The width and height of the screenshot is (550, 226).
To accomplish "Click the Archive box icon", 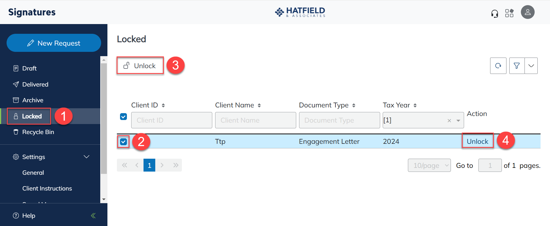I will (16, 100).
